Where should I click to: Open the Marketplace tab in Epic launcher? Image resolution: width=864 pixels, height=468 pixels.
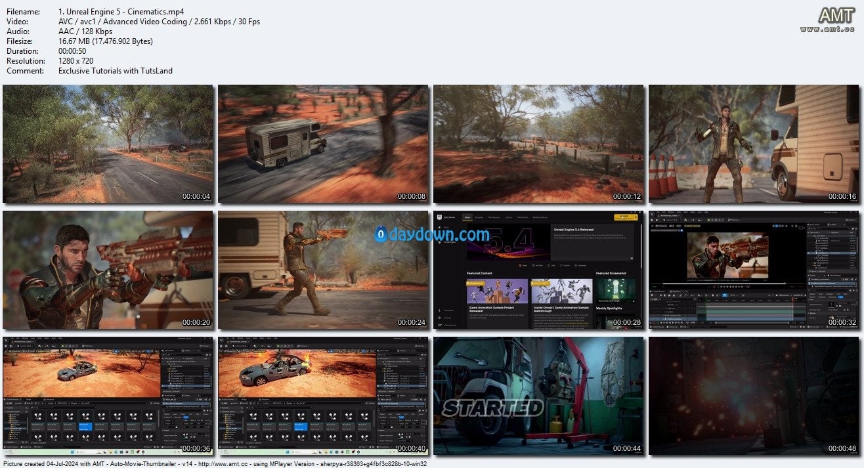[494, 217]
